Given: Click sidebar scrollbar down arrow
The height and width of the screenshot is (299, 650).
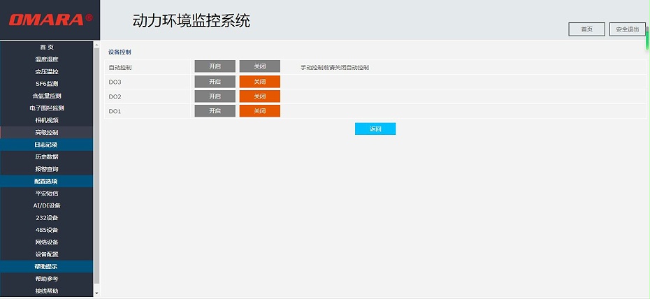Looking at the screenshot, I should coord(96,293).
